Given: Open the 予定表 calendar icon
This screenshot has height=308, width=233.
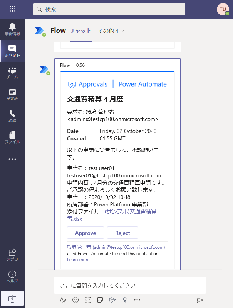Looking at the screenshot, I should tap(12, 94).
